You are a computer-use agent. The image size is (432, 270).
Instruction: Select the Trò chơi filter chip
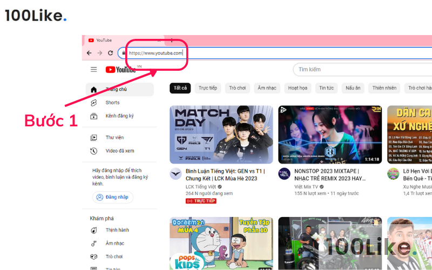click(x=238, y=88)
